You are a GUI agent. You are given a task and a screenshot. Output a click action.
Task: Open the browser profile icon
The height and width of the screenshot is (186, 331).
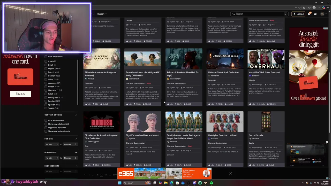pyautogui.click(x=314, y=8)
